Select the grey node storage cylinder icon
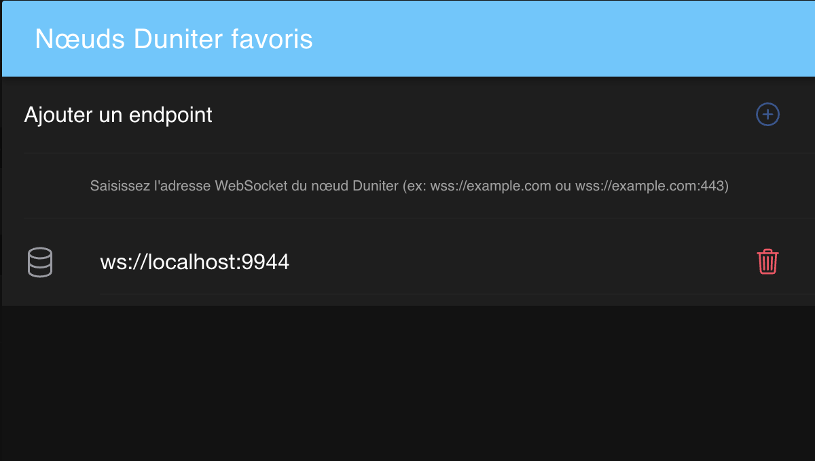The height and width of the screenshot is (461, 815). click(40, 262)
